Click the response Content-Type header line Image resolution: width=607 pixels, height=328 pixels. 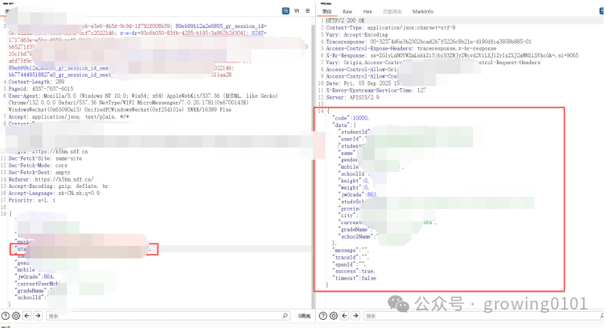pos(390,28)
